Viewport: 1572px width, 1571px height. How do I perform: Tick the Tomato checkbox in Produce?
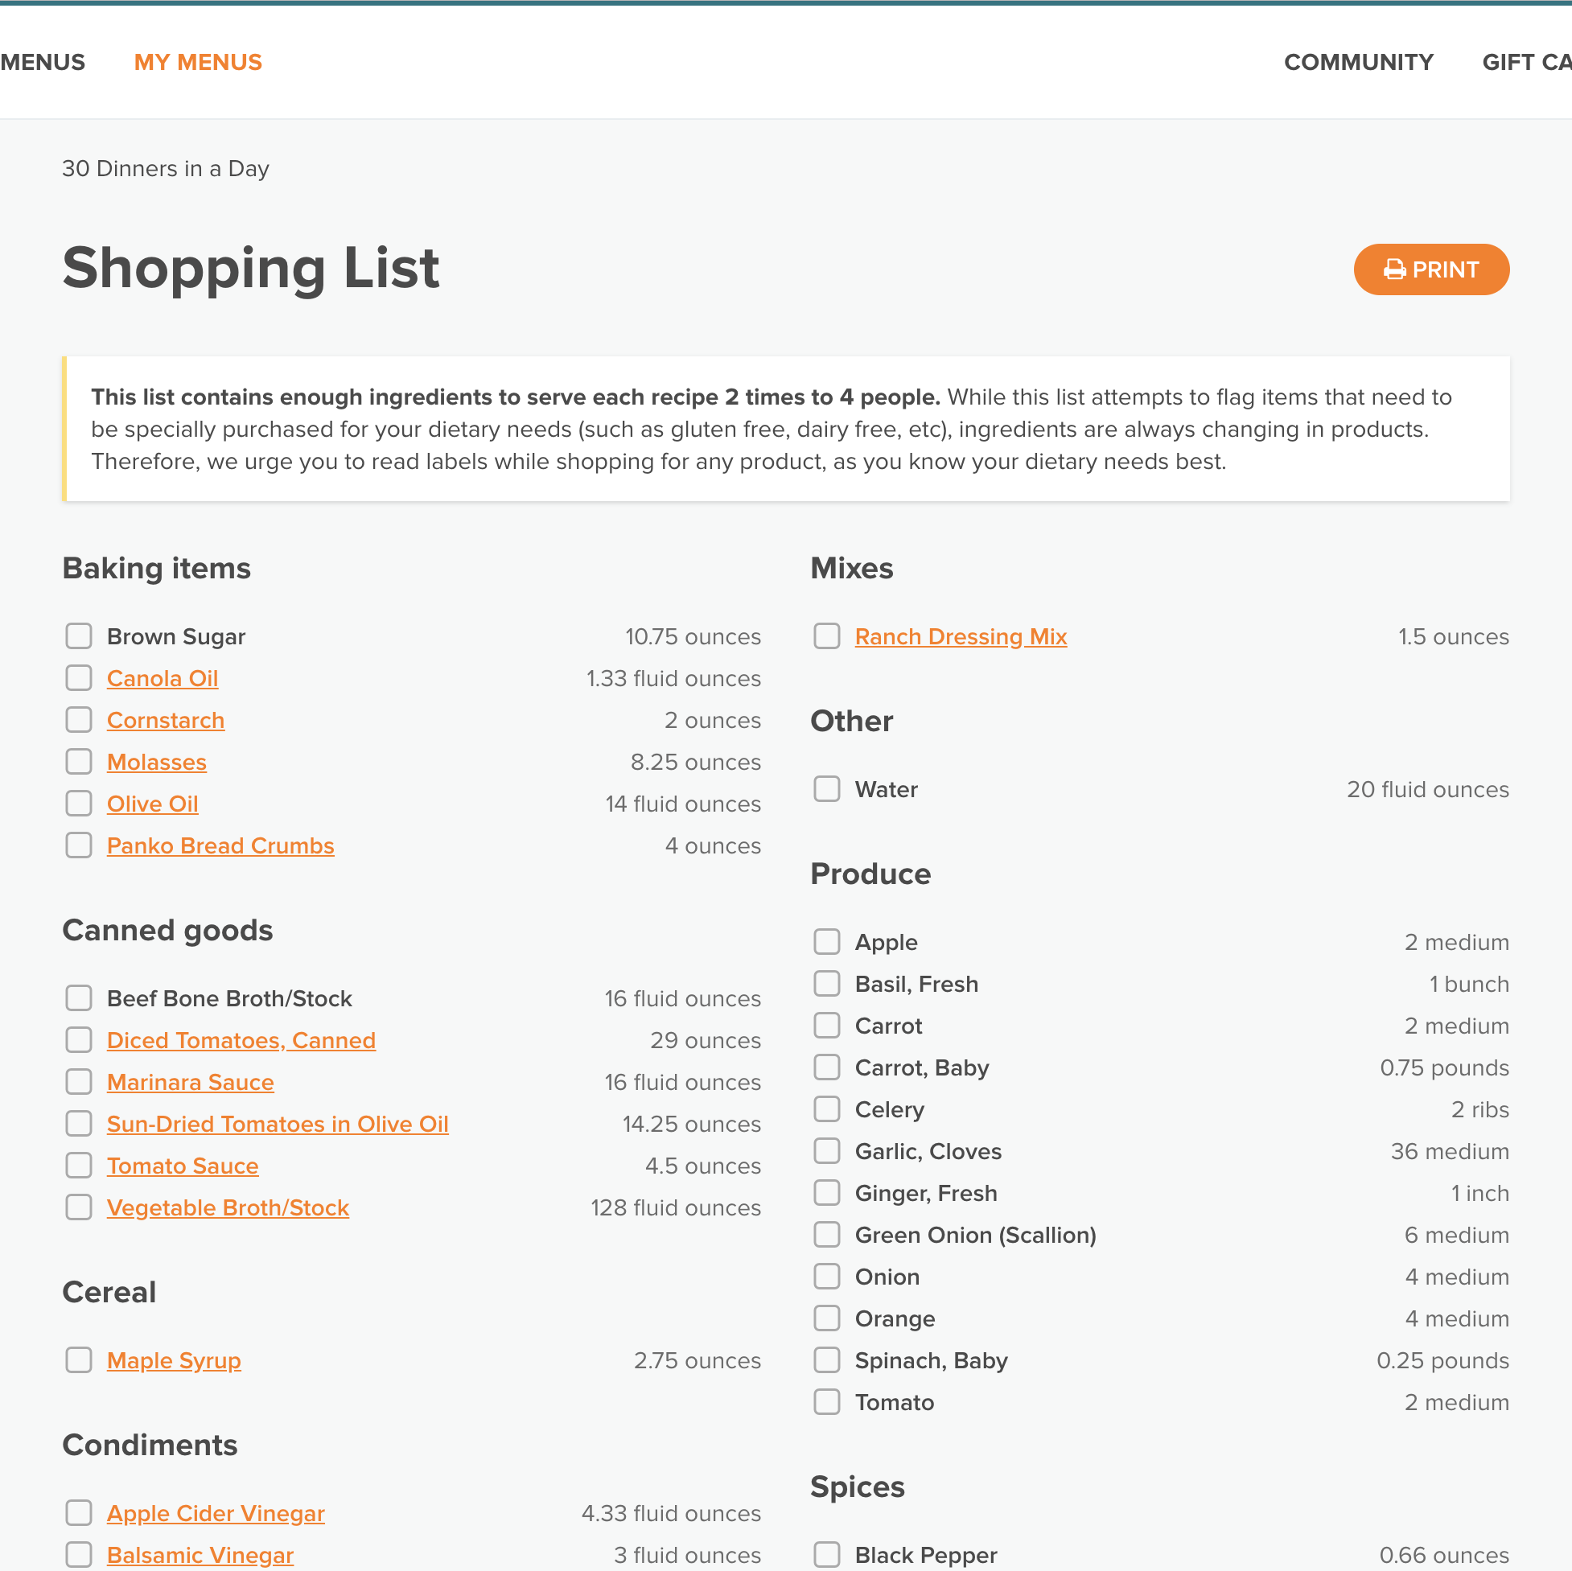click(x=827, y=1402)
